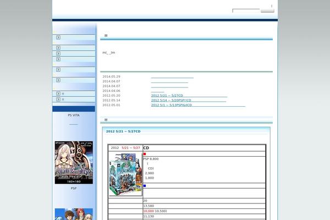Image resolution: width=330 pixels, height=220 pixels.
Task: Open the 2012 5/1 ~ 5/13PSP CD link
Action: (198, 105)
